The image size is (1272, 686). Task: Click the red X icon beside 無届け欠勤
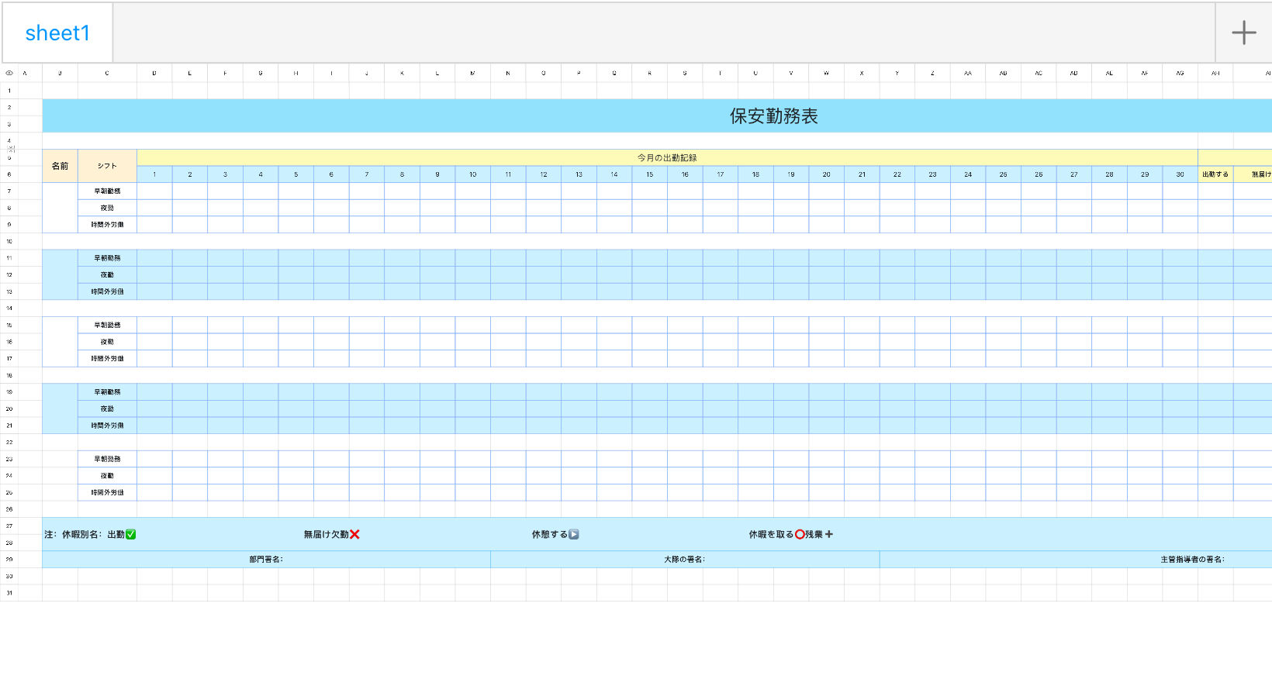tap(354, 534)
